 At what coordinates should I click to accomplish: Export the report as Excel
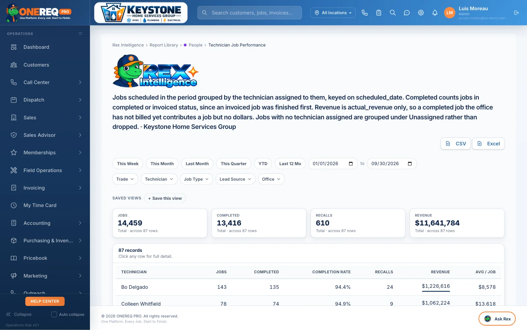[488, 144]
